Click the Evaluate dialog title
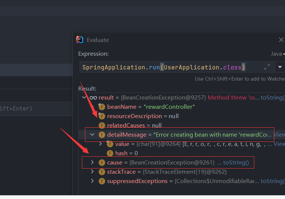285x199 pixels. pyautogui.click(x=98, y=40)
